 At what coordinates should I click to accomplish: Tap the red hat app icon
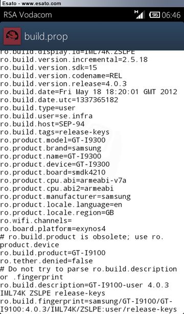point(12,36)
